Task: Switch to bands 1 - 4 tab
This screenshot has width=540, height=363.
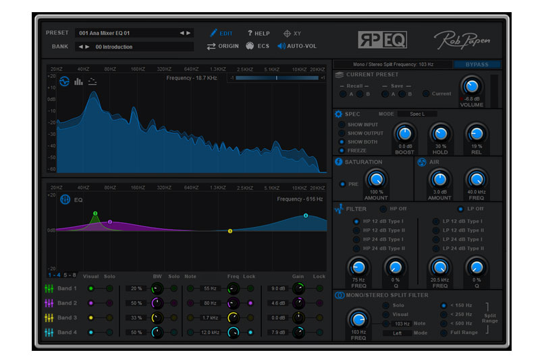Action: 54,275
